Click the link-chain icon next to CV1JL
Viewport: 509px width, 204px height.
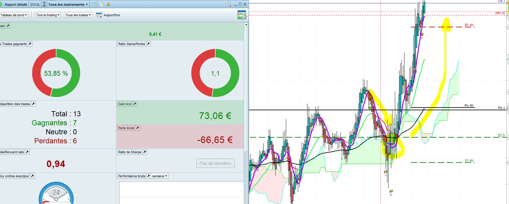click(x=44, y=5)
